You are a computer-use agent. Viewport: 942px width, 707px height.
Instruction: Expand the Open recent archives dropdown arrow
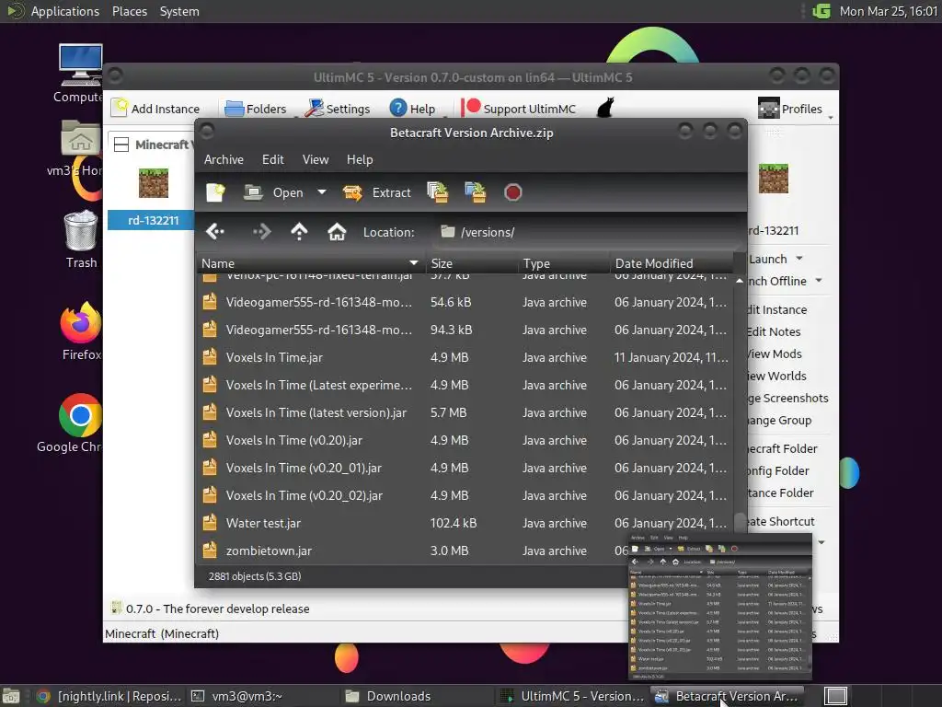[322, 192]
